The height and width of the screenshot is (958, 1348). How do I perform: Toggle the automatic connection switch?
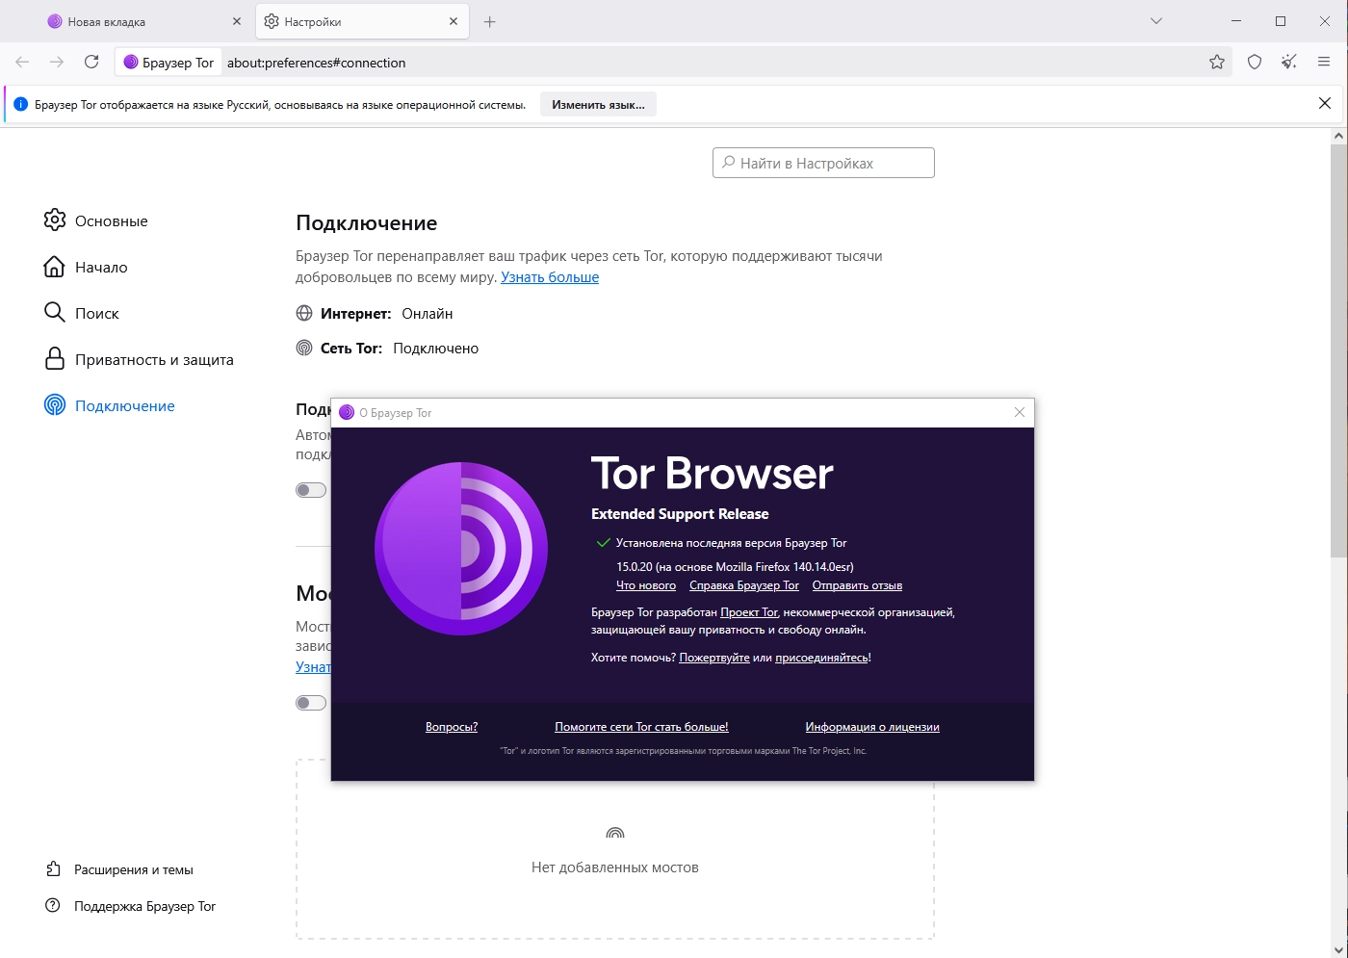311,490
